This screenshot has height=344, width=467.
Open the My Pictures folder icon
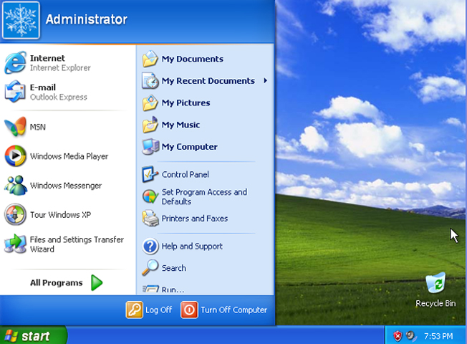pos(150,102)
